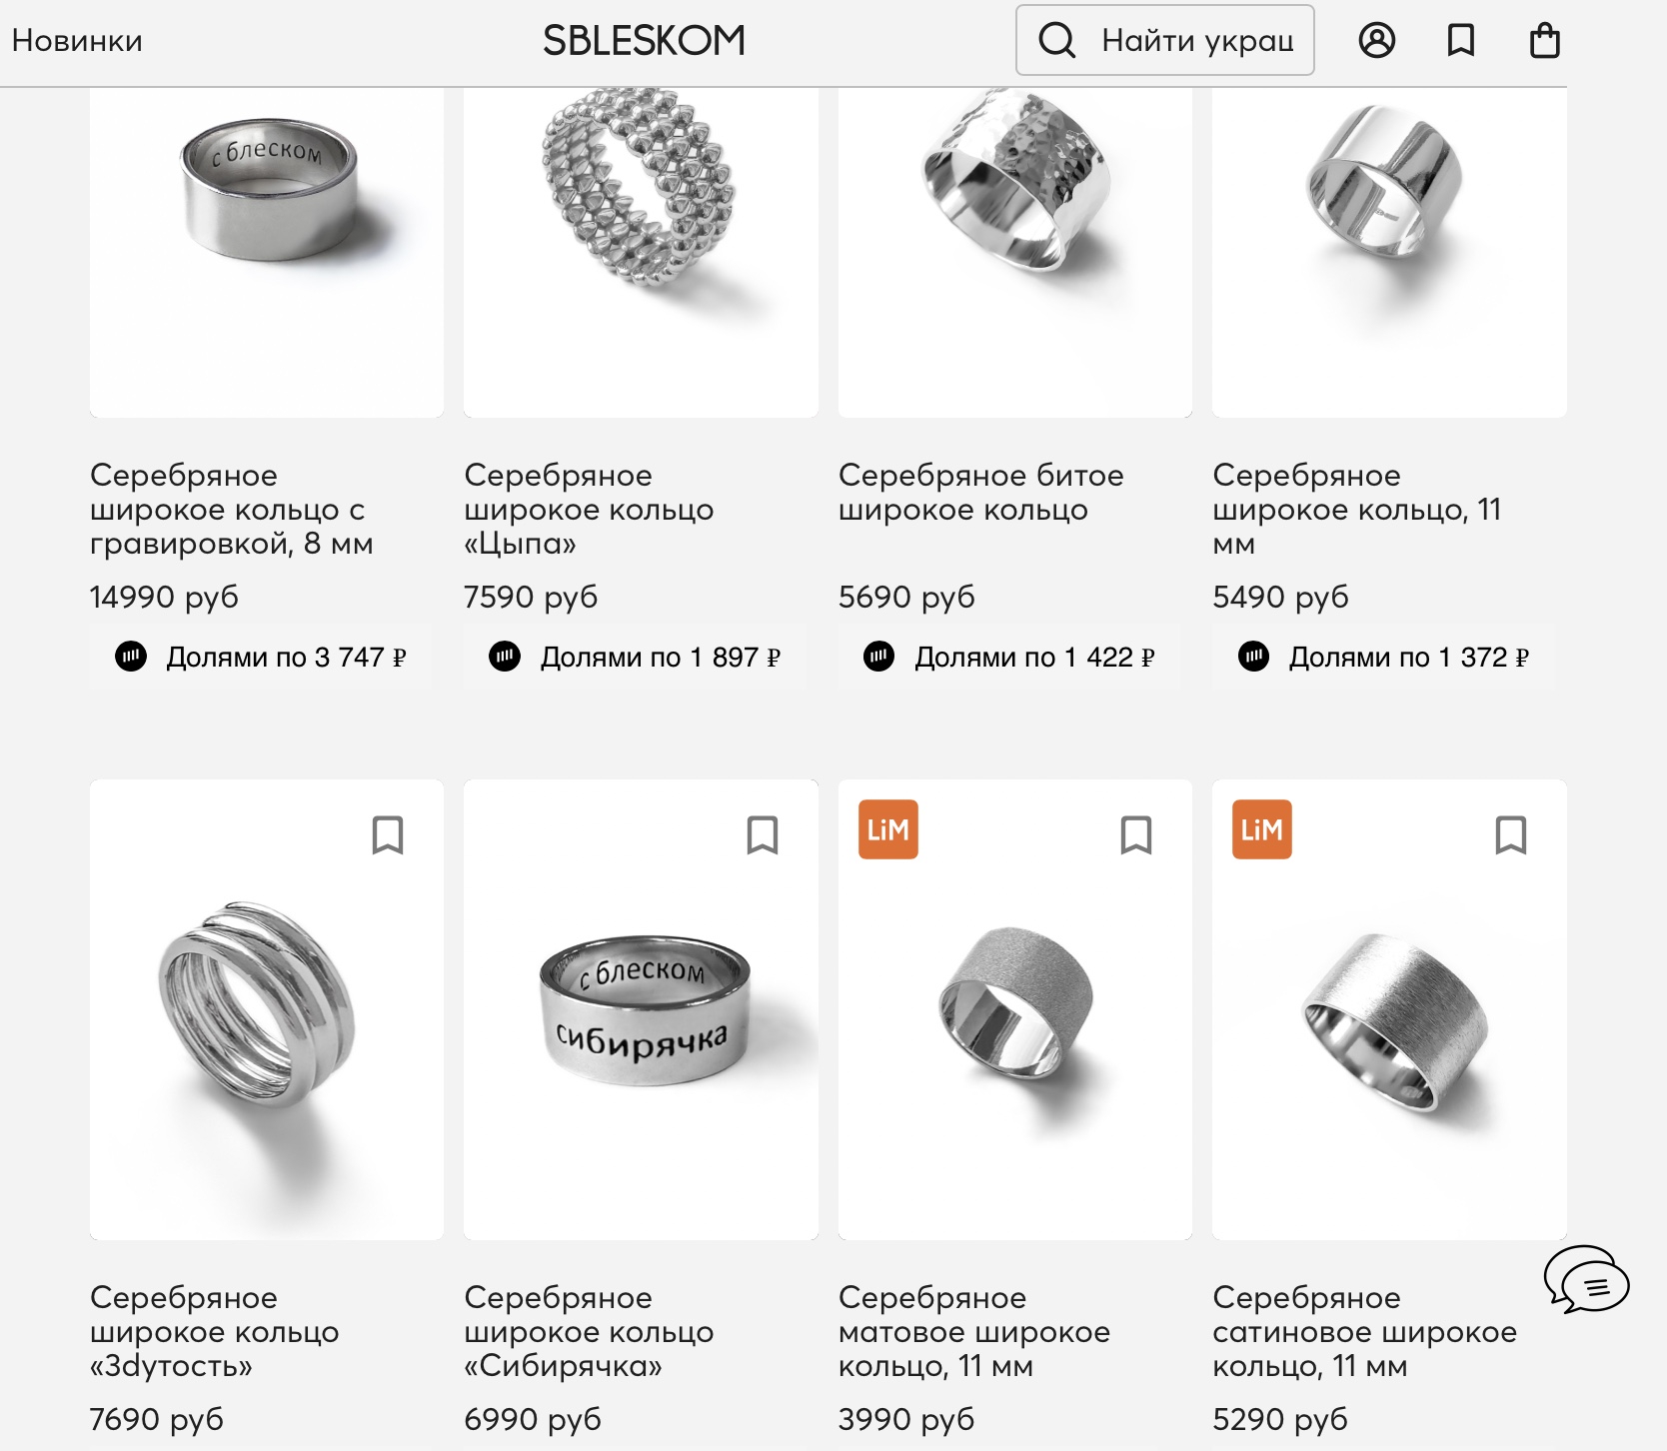Bookmark the «Сибирячка» ring
Image resolution: width=1667 pixels, height=1451 pixels.
pos(763,834)
